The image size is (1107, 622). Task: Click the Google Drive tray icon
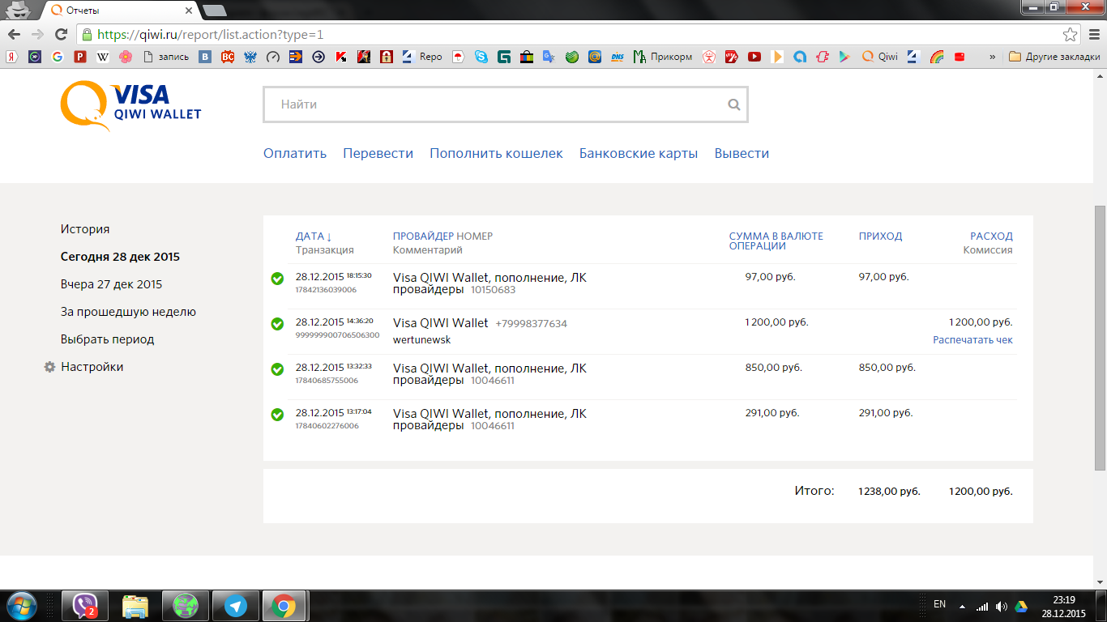pos(1021,606)
